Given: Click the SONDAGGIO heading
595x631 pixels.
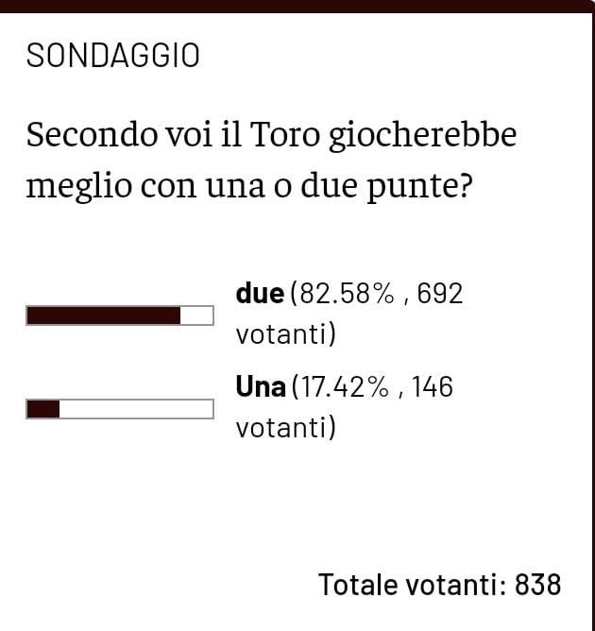Looking at the screenshot, I should [112, 56].
